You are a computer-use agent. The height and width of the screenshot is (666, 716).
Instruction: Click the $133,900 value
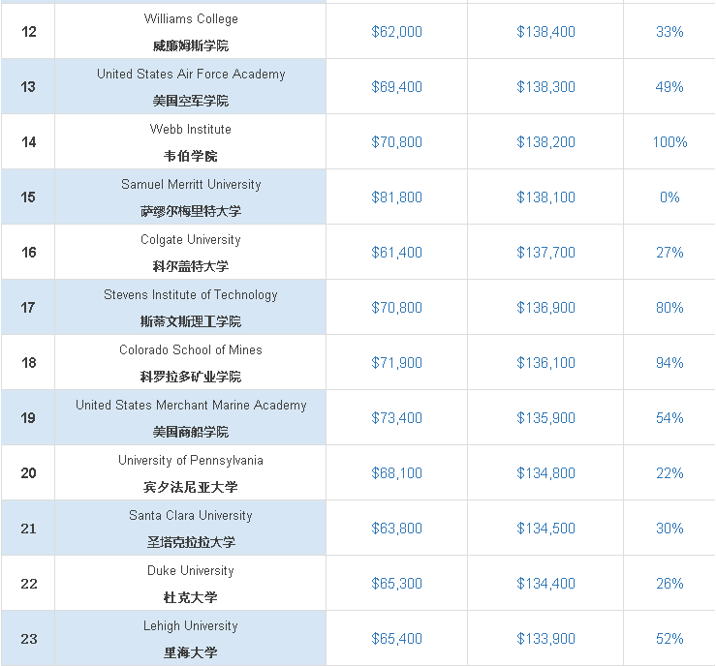(x=545, y=639)
